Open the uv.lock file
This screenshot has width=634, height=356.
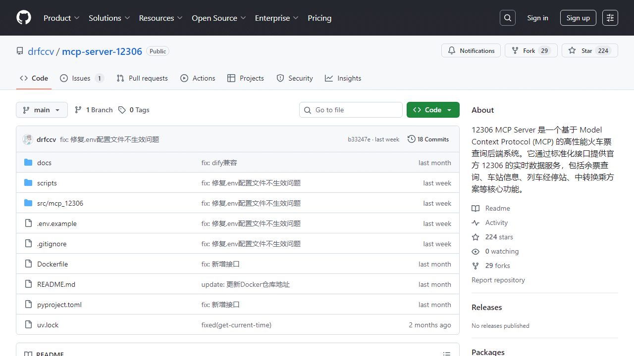point(48,325)
